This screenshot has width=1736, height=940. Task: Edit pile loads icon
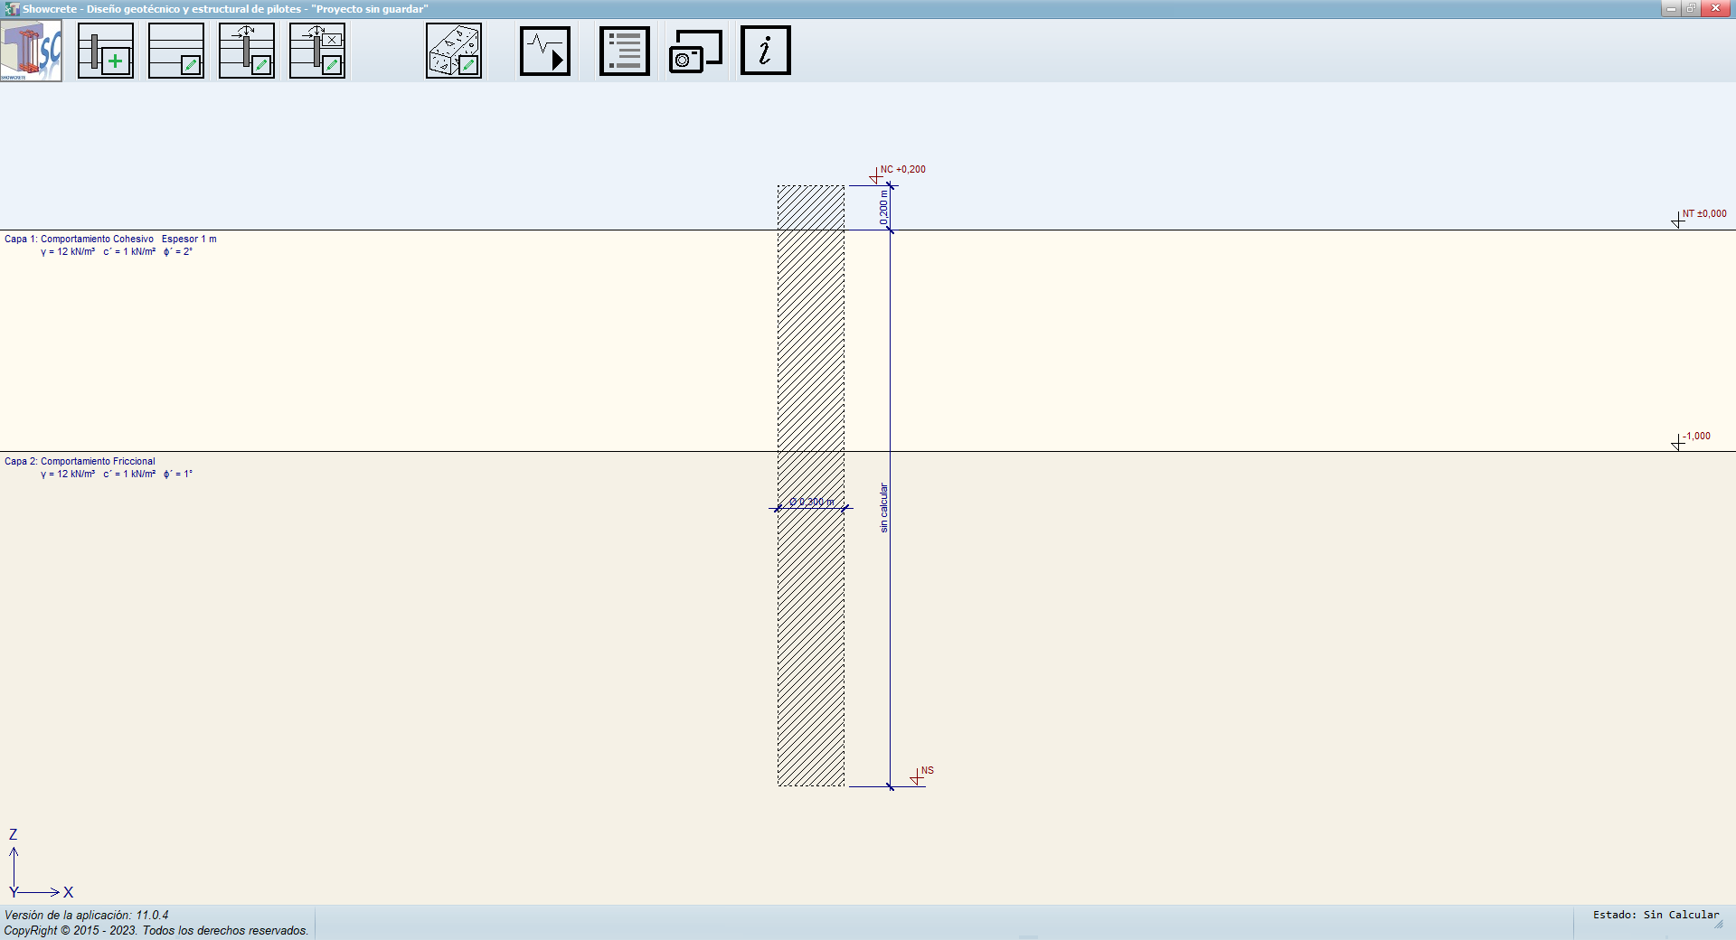247,52
